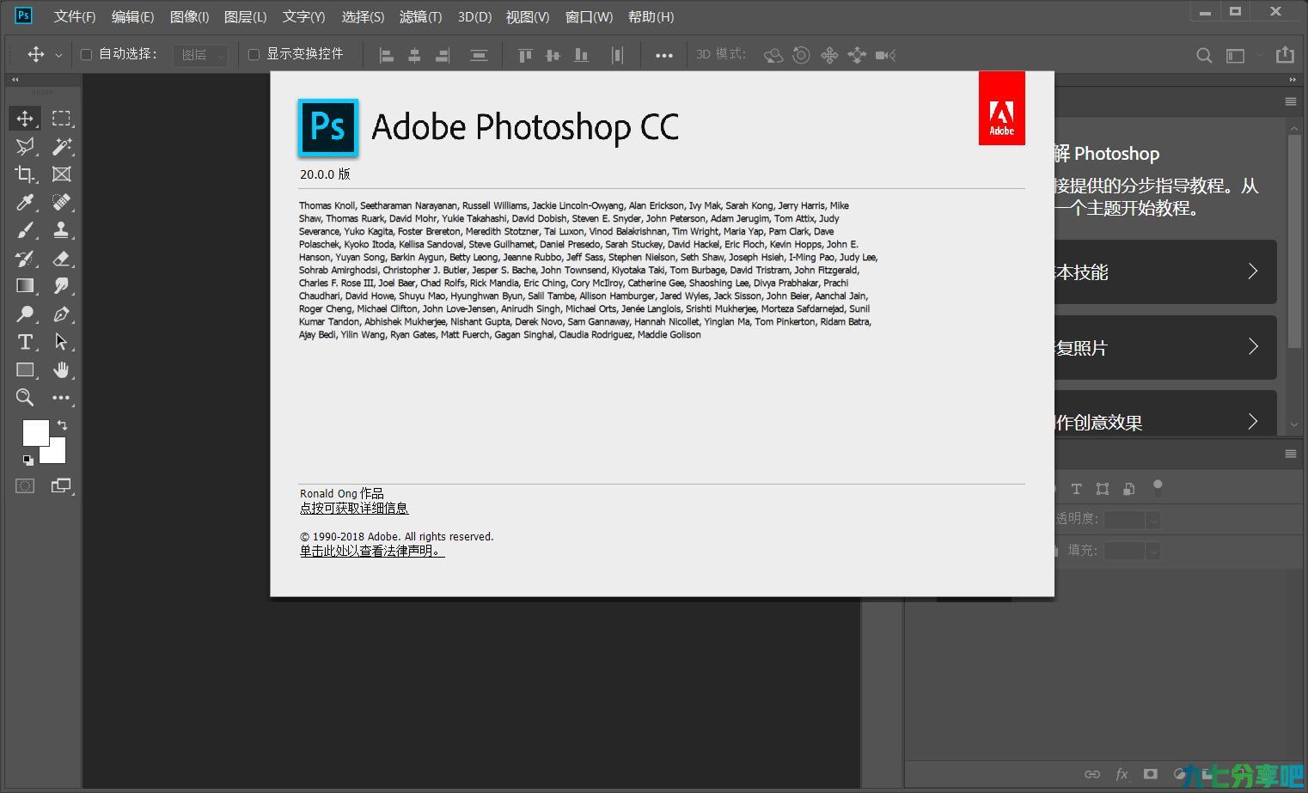1308x793 pixels.
Task: Select the Eraser tool
Action: (x=61, y=259)
